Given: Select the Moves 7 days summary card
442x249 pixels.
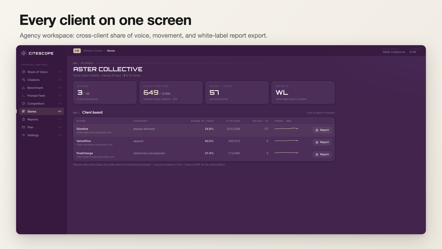Looking at the screenshot, I should click(x=237, y=92).
